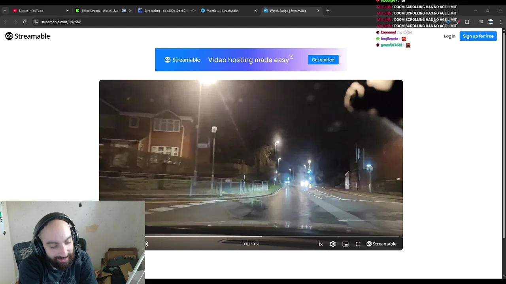Open the video settings gear
The height and width of the screenshot is (284, 506).
[333, 244]
